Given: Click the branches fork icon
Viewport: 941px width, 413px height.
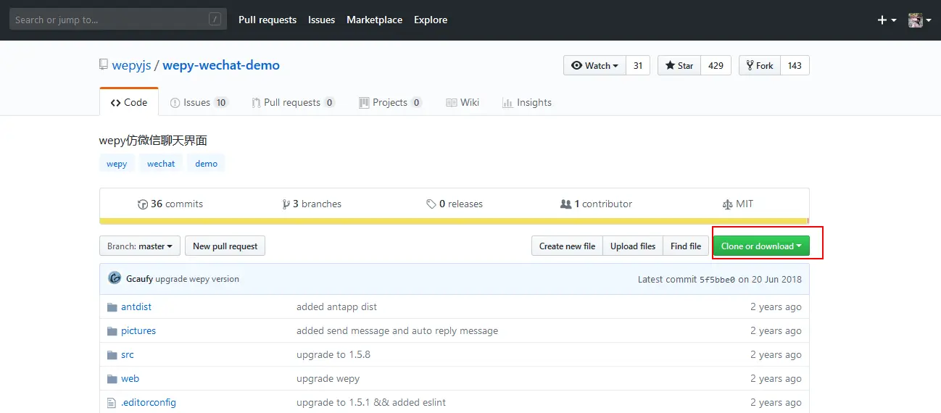Looking at the screenshot, I should (286, 204).
